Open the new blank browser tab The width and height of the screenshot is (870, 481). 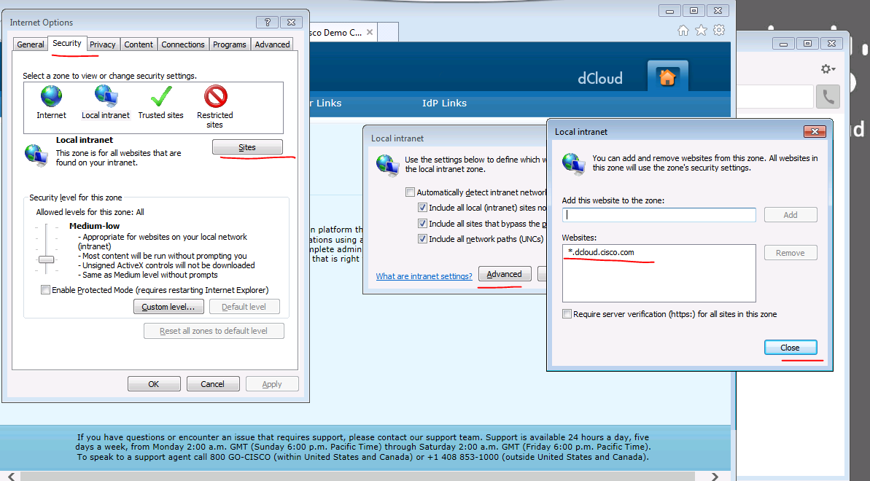click(388, 32)
